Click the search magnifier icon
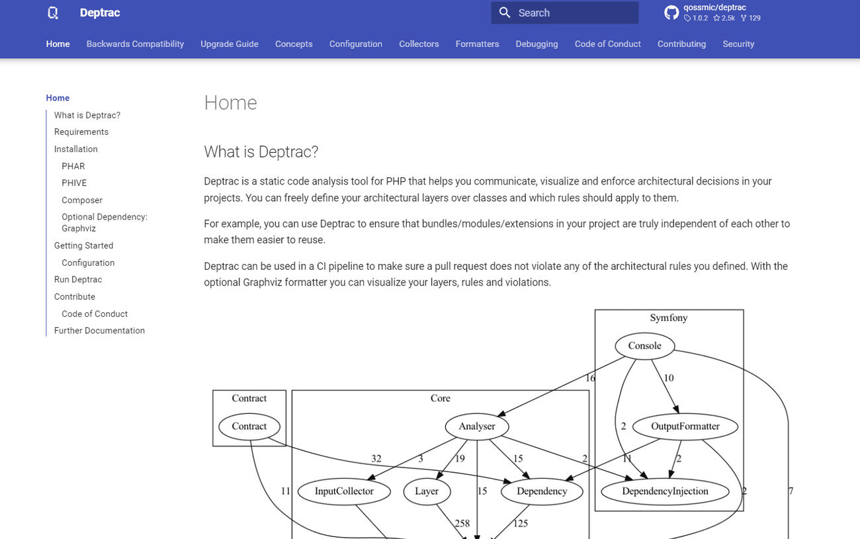The width and height of the screenshot is (860, 539). click(505, 13)
